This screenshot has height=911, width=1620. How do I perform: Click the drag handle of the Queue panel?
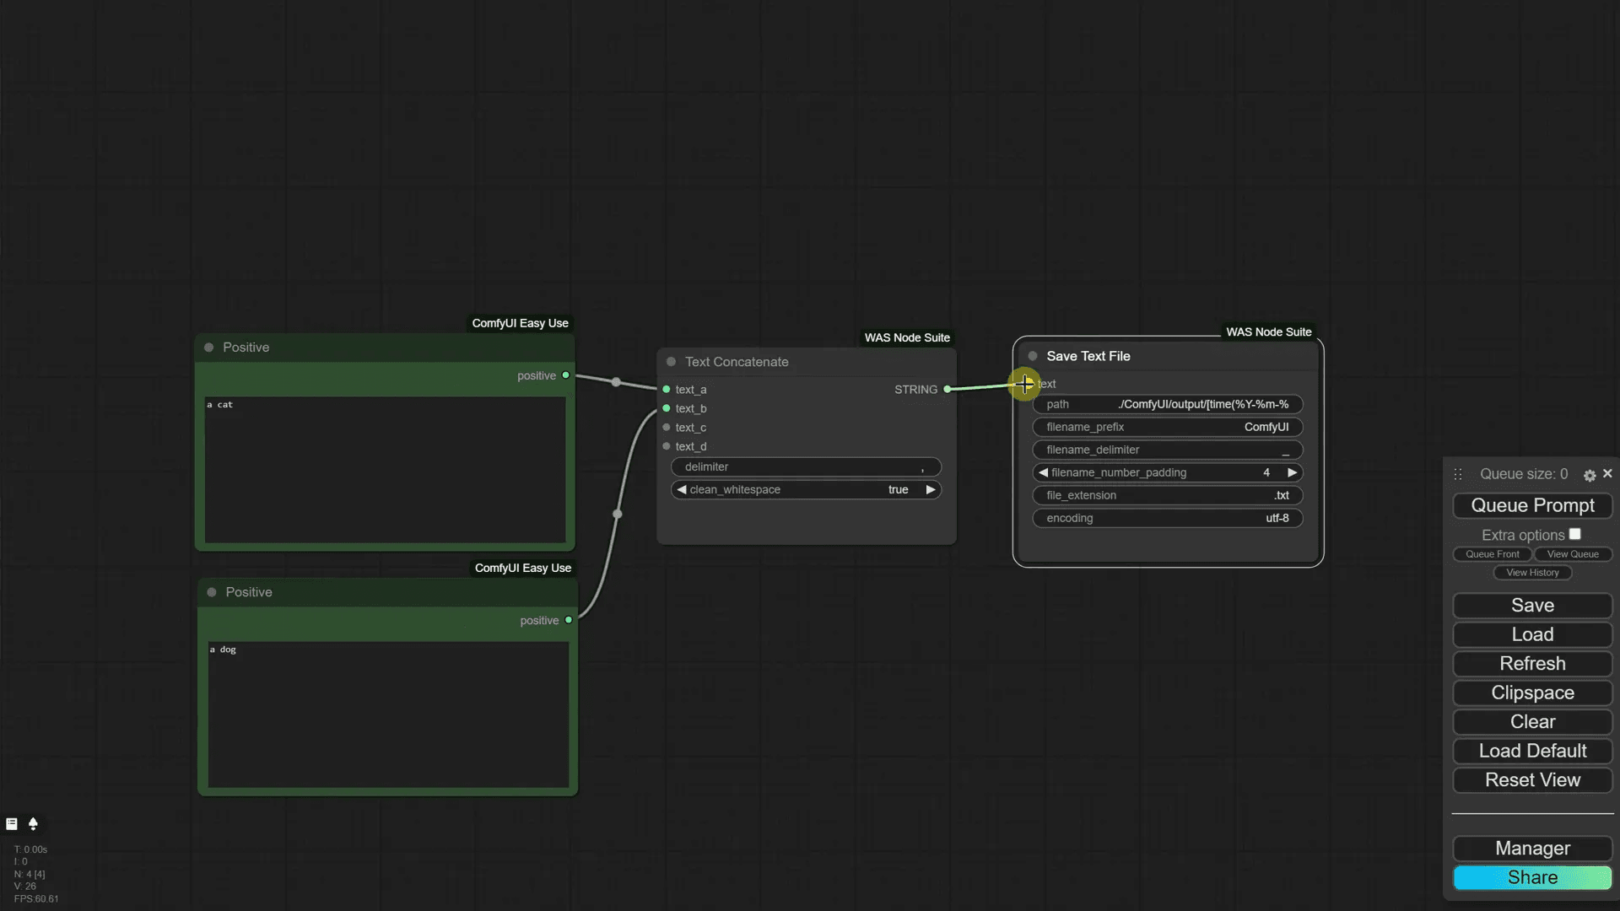pos(1457,474)
